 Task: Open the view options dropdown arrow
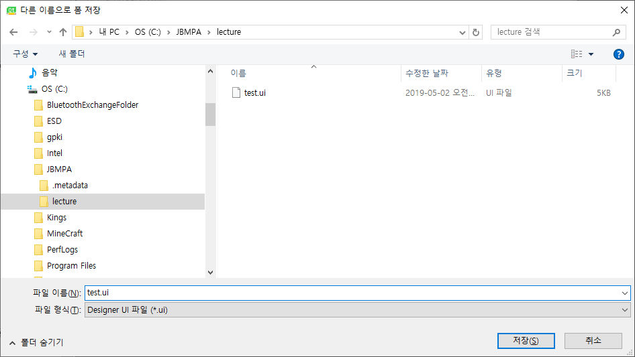pos(591,54)
